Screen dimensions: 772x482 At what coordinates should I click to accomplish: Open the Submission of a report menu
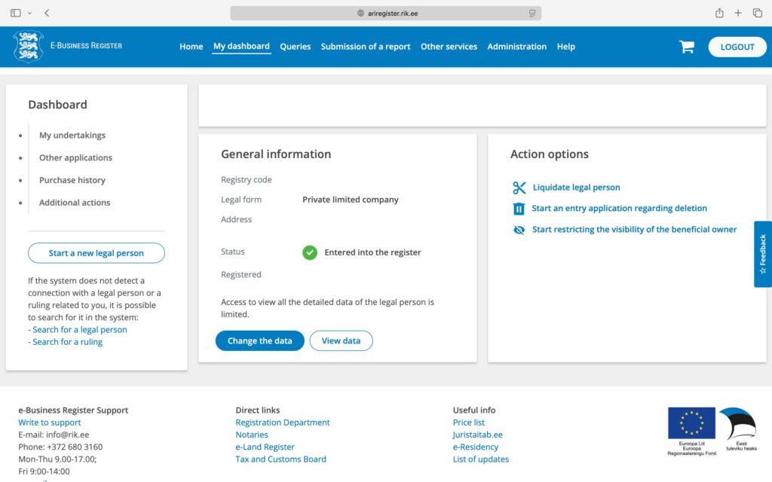(366, 47)
